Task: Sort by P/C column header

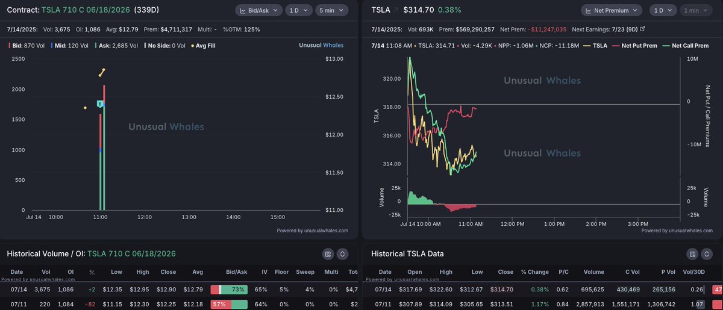Action: coord(564,272)
